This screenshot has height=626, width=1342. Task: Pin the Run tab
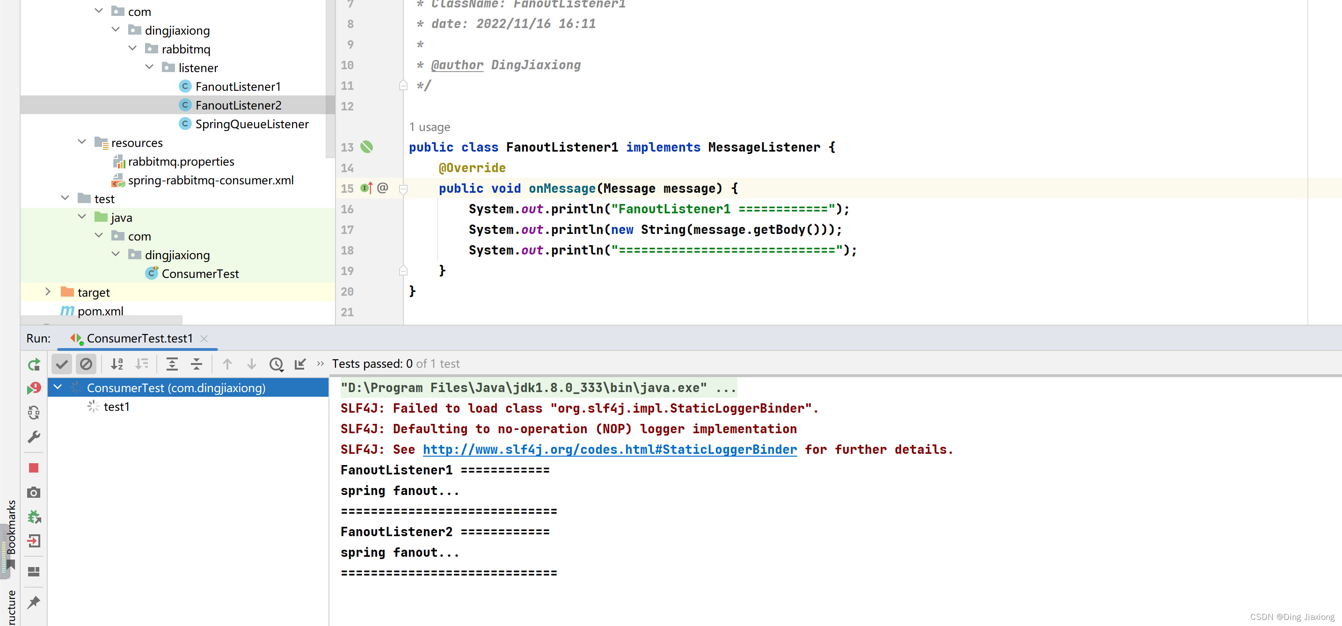coord(34,603)
